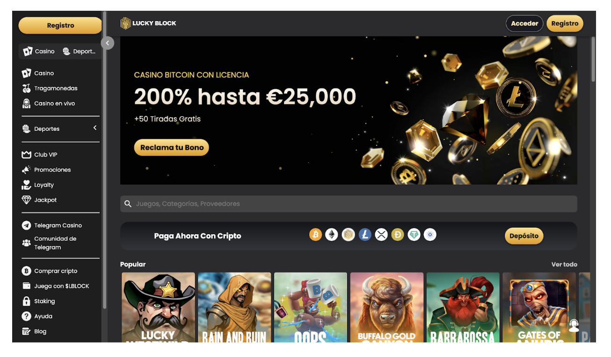Expand the Deportes submenu chevron
Viewport: 611px width, 357px height.
[95, 128]
